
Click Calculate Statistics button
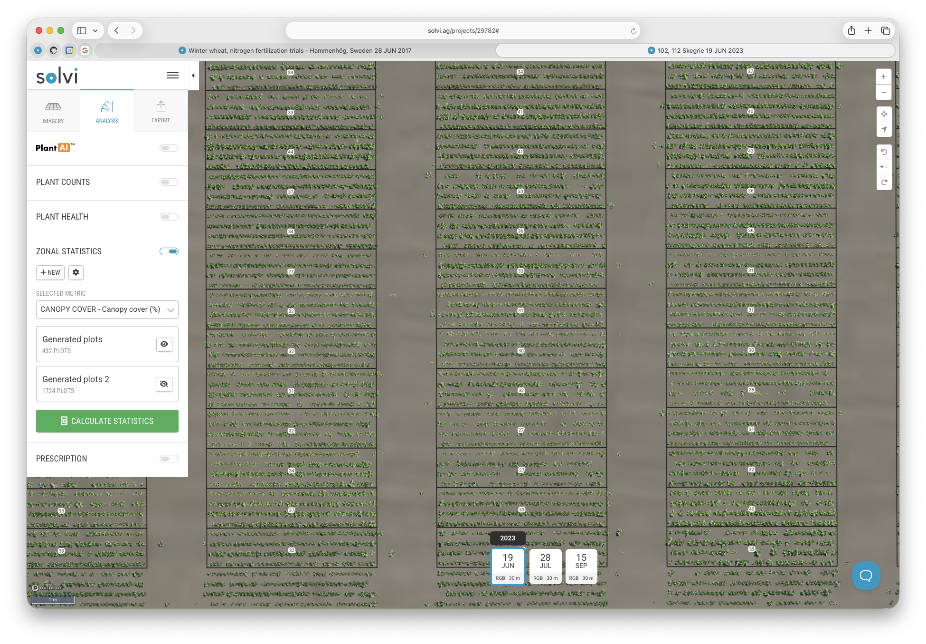[x=107, y=421]
